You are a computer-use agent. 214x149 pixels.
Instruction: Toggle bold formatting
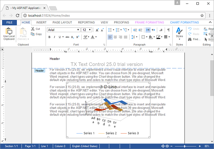point(49,37)
